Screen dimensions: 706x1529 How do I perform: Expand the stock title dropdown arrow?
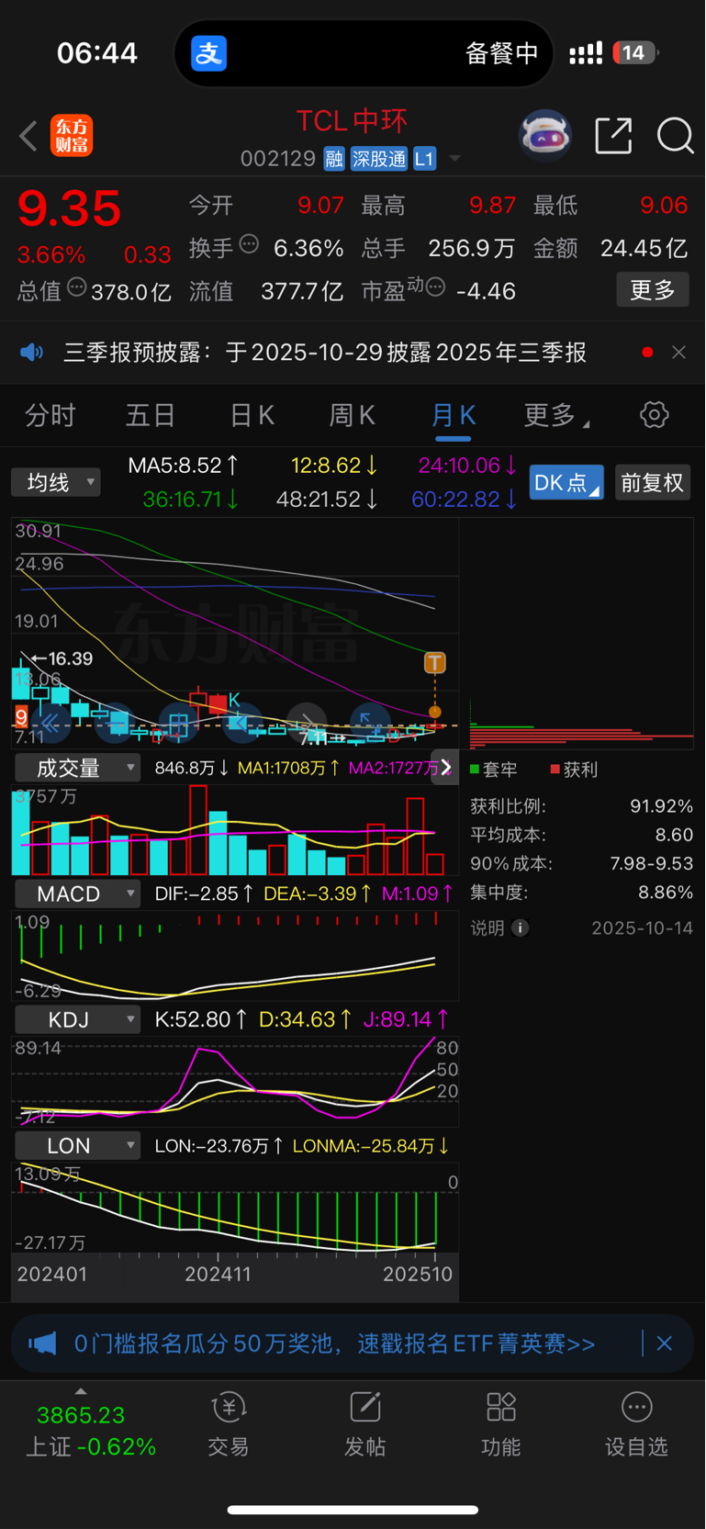pos(454,159)
